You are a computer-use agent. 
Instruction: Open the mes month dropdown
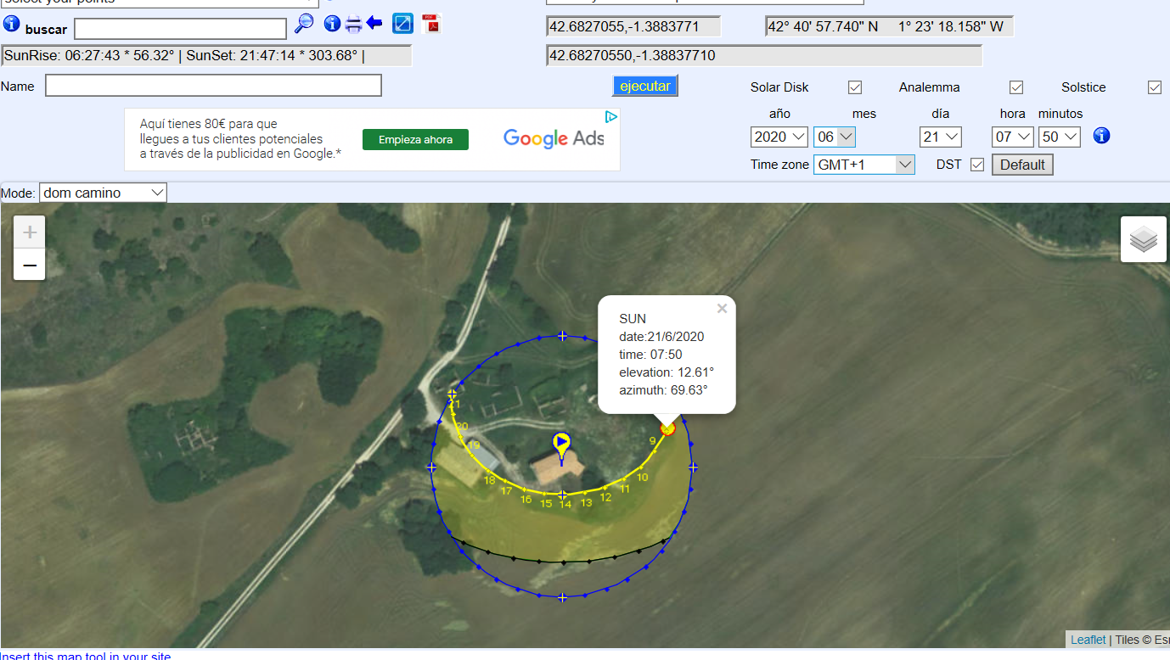pyautogui.click(x=835, y=137)
